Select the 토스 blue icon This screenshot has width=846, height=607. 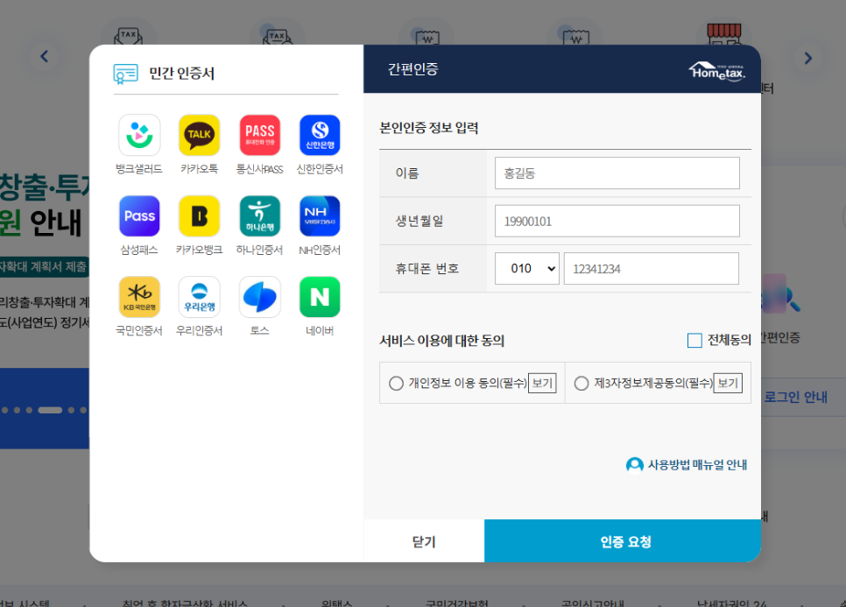[259, 297]
